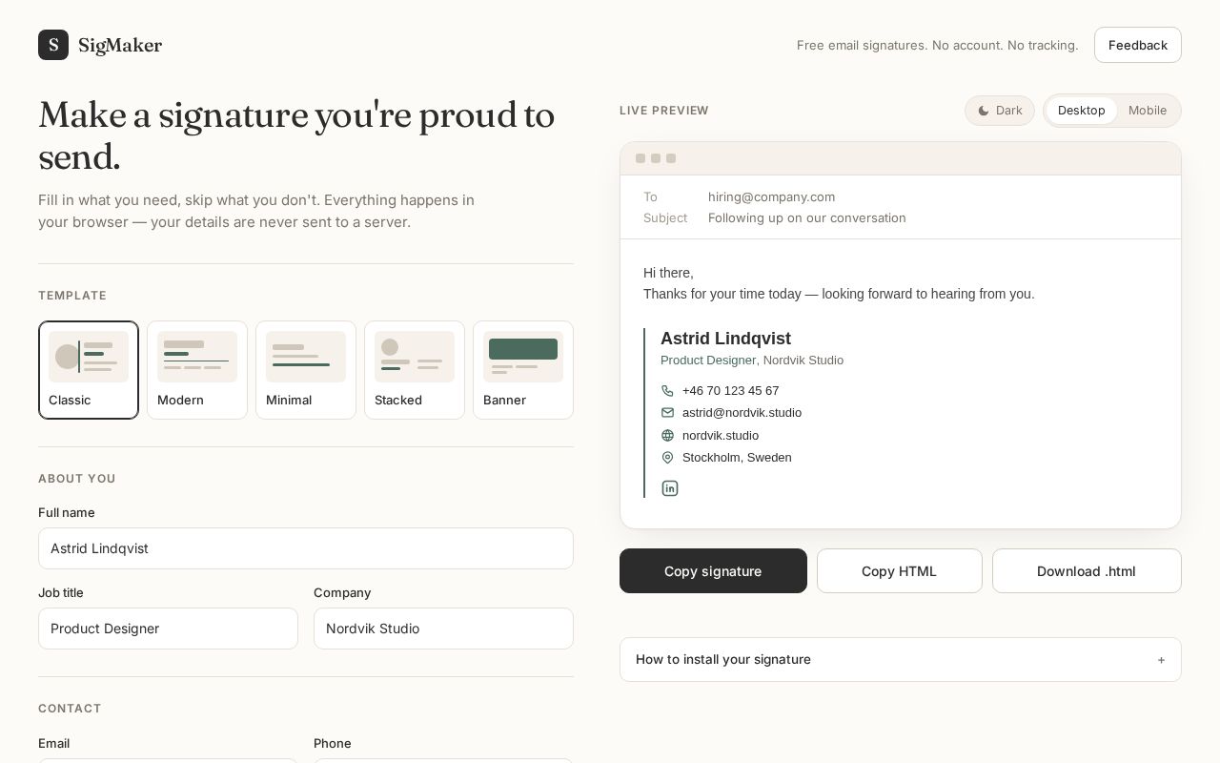The image size is (1220, 763).
Task: Click +46 70 123 45 67 phone text
Action: [x=730, y=391]
